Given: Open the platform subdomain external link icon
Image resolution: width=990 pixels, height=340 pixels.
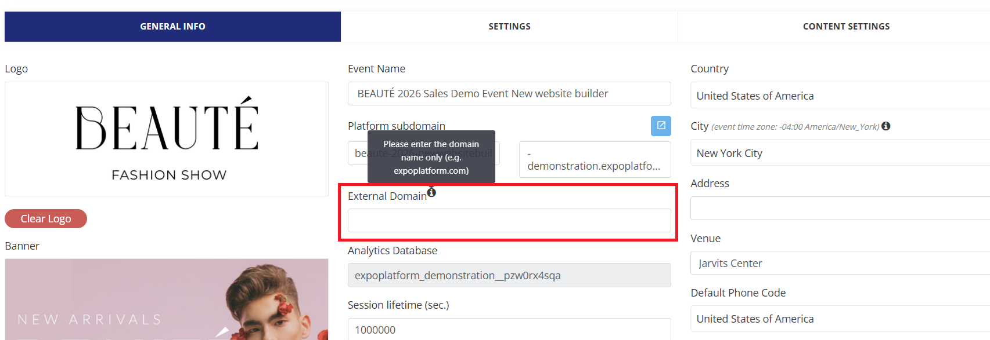Looking at the screenshot, I should (661, 126).
